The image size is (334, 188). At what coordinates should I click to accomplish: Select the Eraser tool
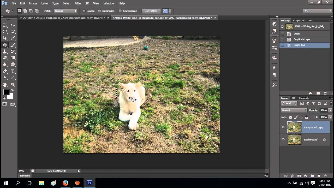coord(5,58)
